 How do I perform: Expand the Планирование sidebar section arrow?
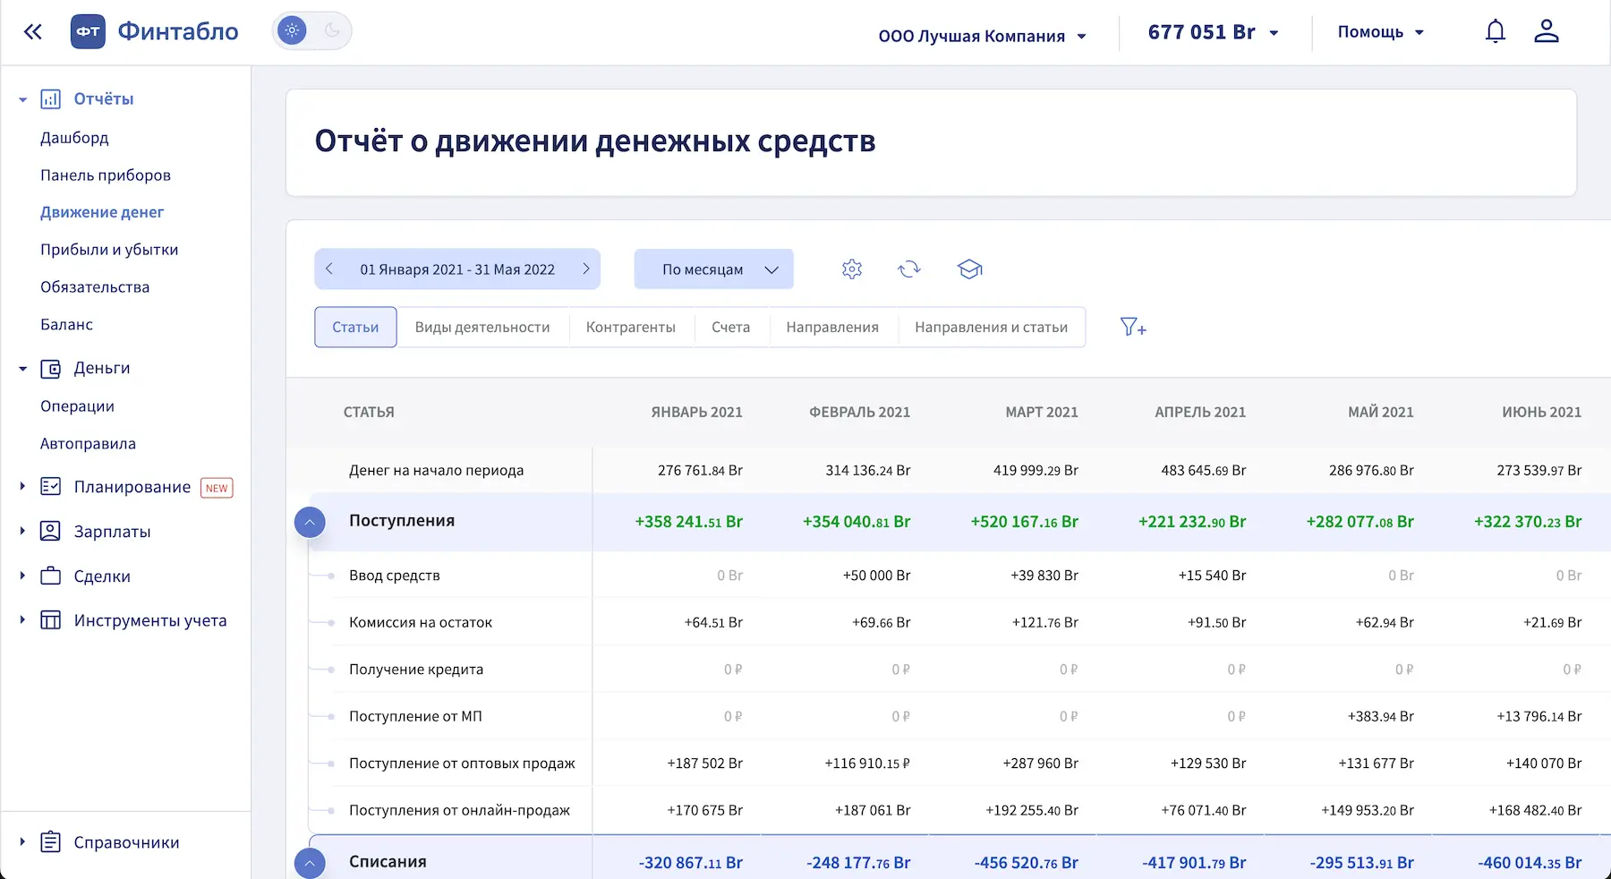pos(23,486)
